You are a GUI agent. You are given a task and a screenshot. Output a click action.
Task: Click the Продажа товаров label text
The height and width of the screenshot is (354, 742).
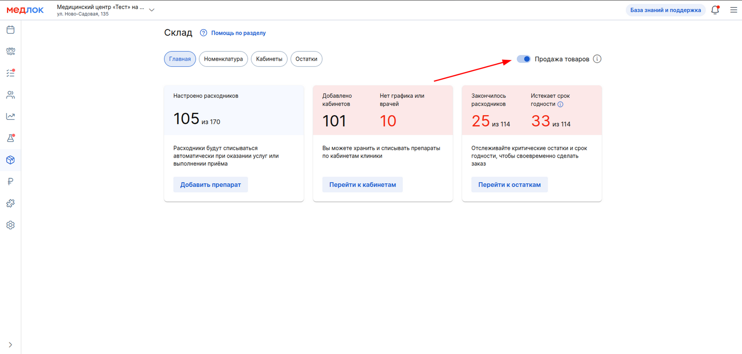(562, 59)
